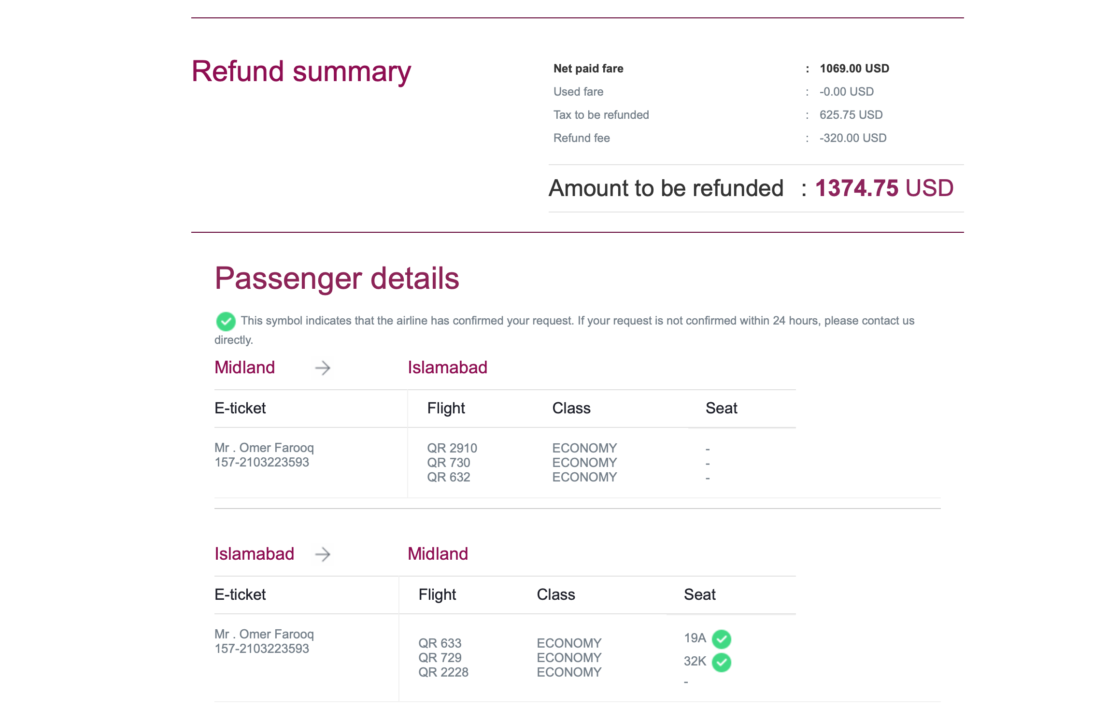Click the green check beside seat 19A
This screenshot has height=707, width=1107.
[722, 639]
